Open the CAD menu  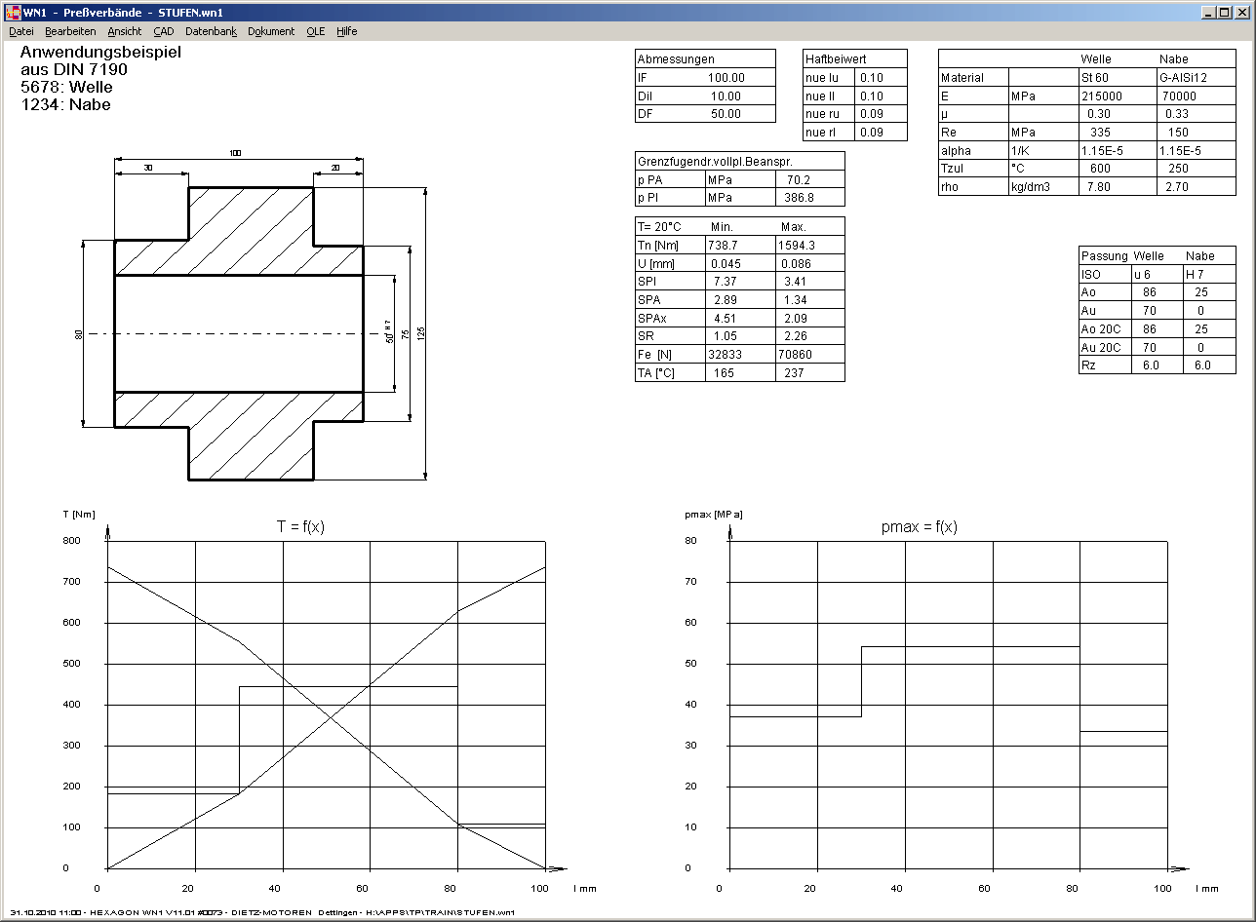click(x=163, y=31)
